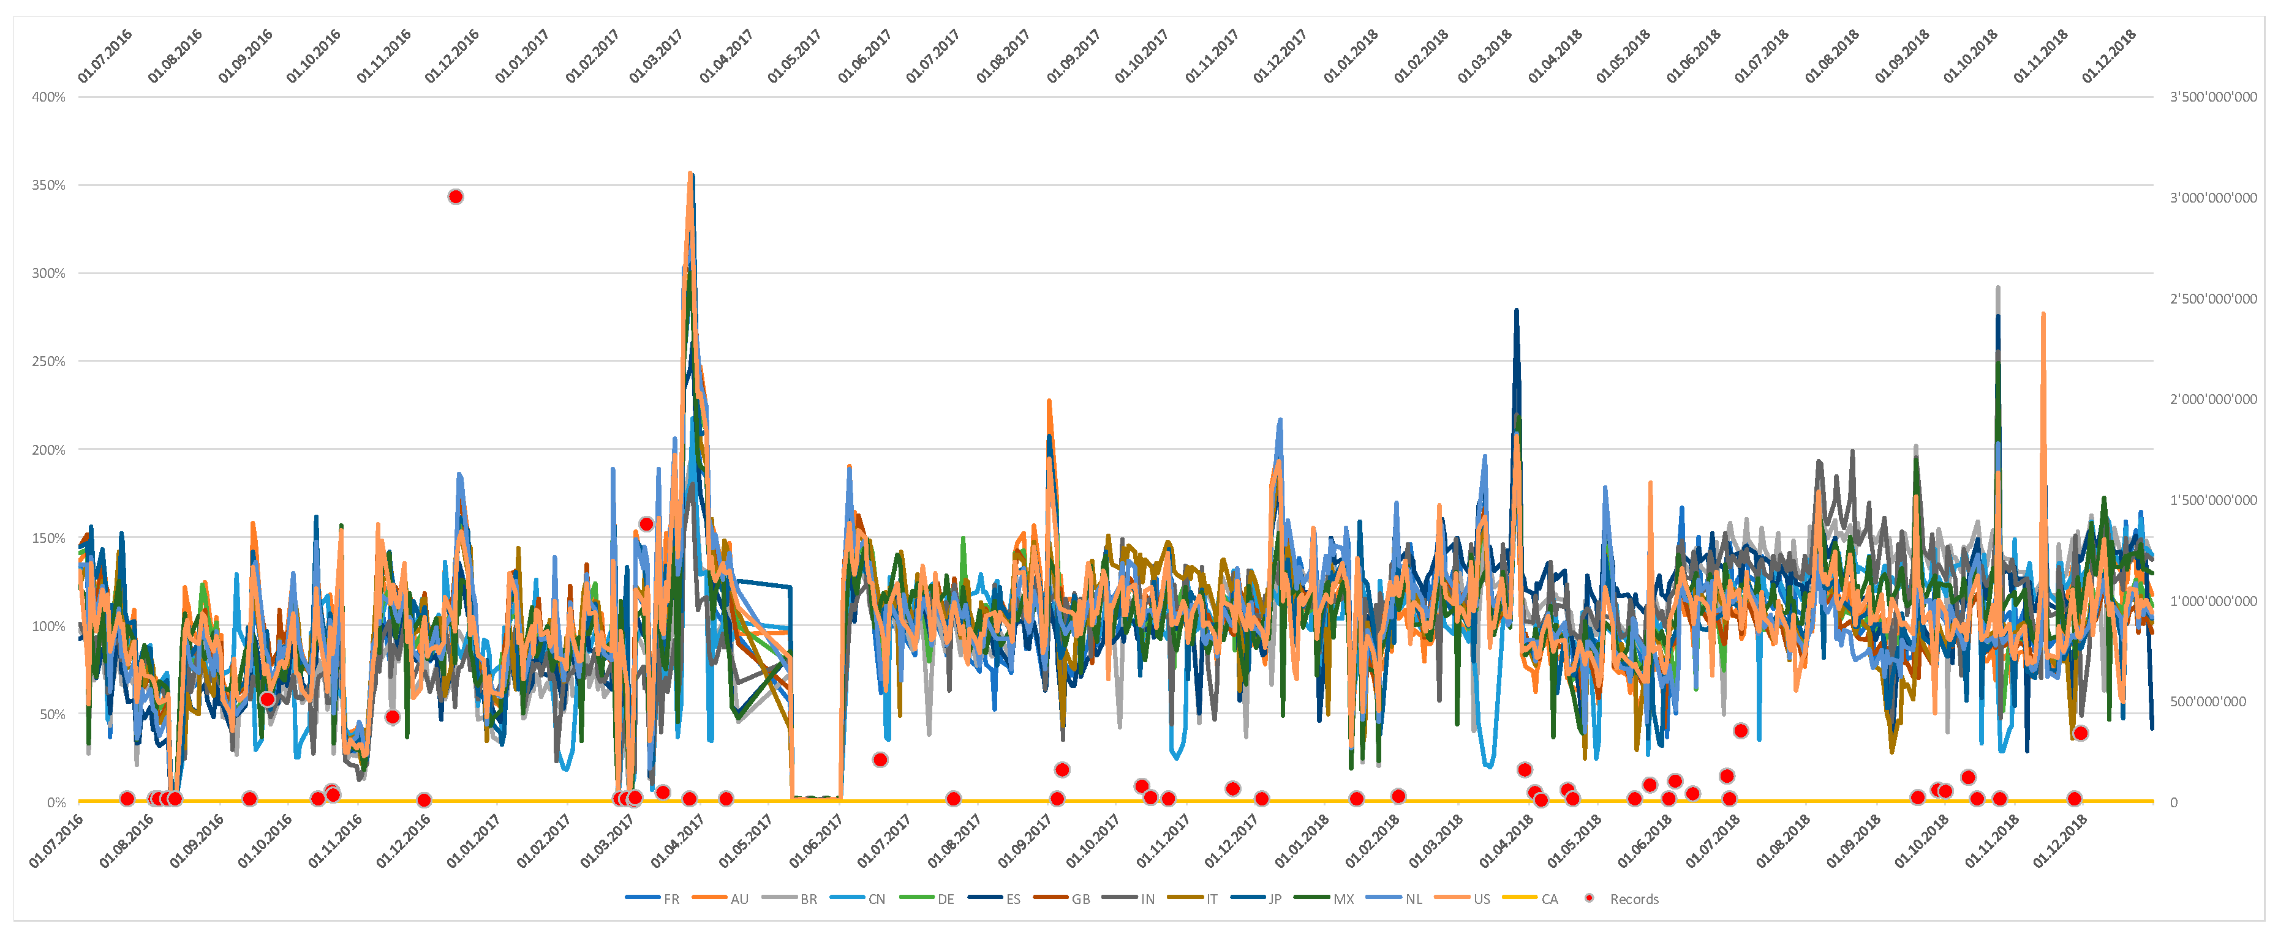
Task: Click bottom axis date label 01.04.2017
Action: click(x=677, y=841)
